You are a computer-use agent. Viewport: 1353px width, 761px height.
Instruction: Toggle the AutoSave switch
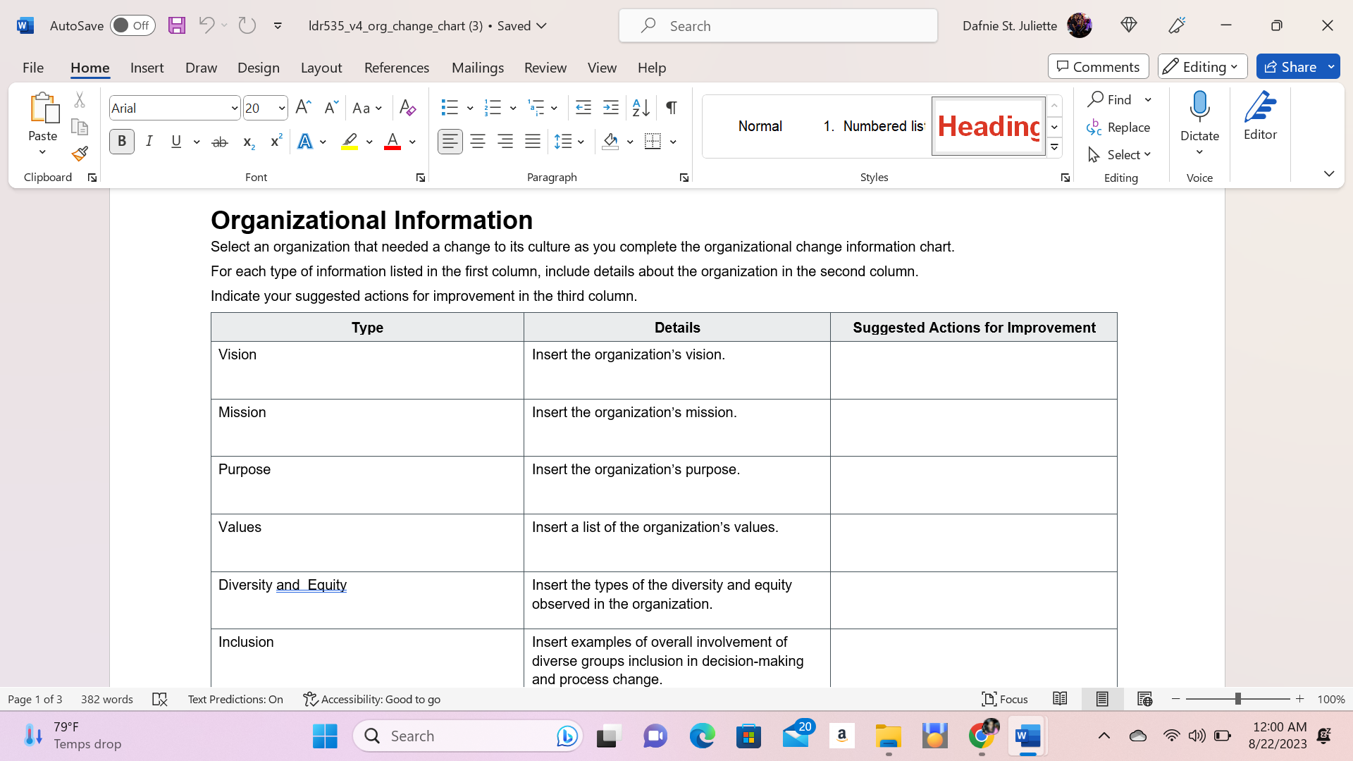[132, 25]
